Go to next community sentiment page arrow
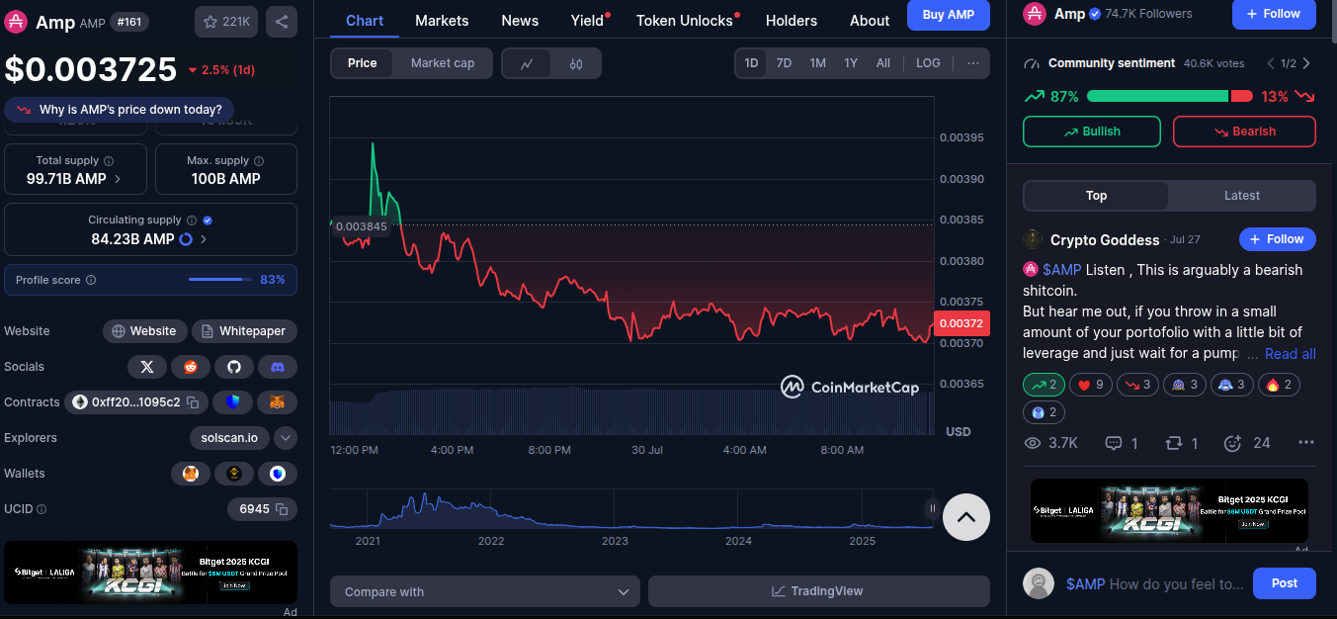The height and width of the screenshot is (619, 1337). click(1306, 63)
